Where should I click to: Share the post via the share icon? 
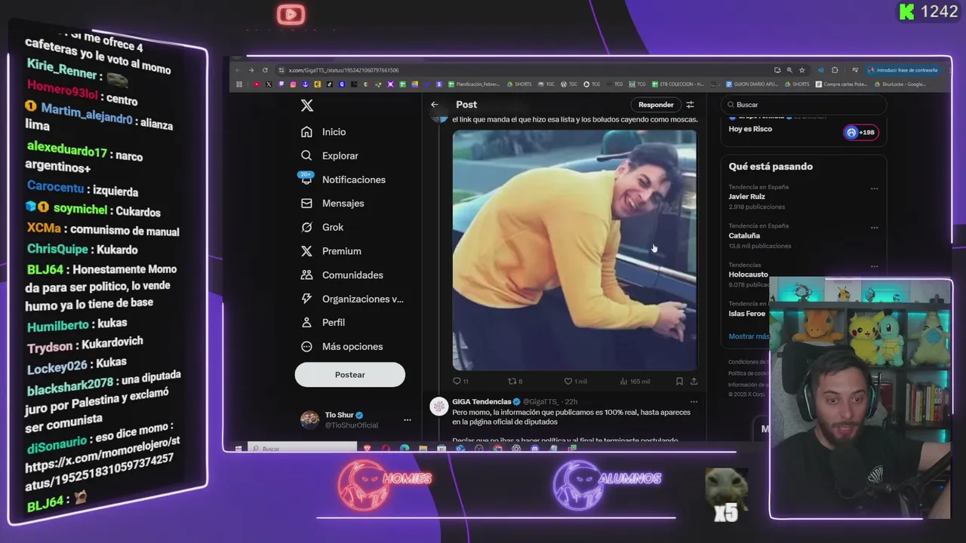[x=694, y=381]
